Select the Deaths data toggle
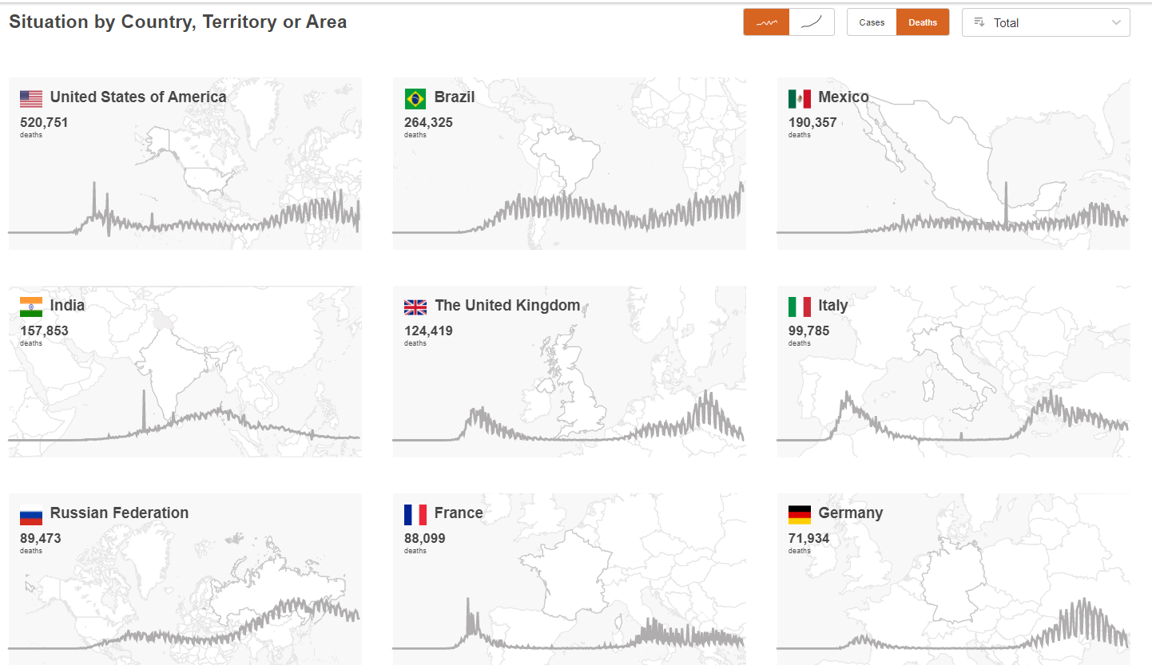This screenshot has width=1152, height=665. 923,22
